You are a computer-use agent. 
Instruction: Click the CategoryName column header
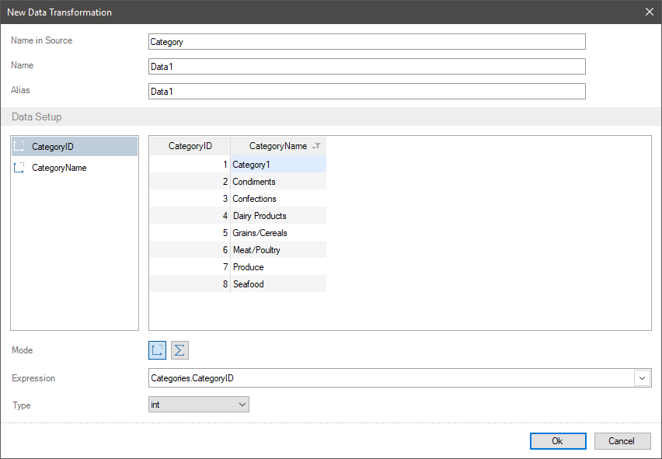(277, 146)
